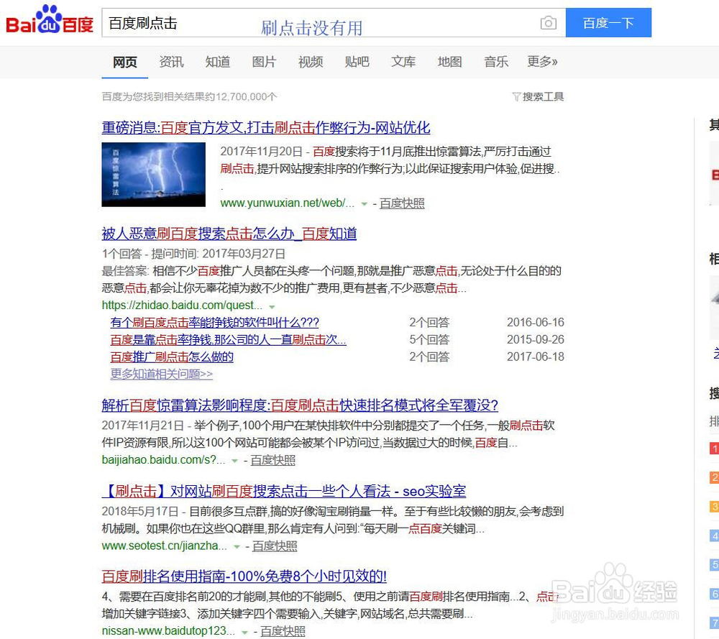Screen dimensions: 719x639
Task: Click the date 2016-06-16
Action: 535,323
